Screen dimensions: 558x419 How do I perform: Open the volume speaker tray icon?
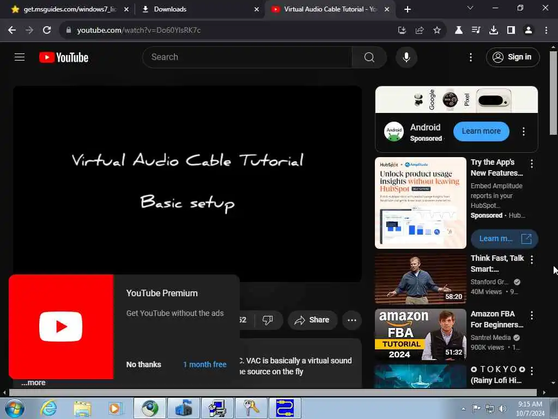pos(502,409)
